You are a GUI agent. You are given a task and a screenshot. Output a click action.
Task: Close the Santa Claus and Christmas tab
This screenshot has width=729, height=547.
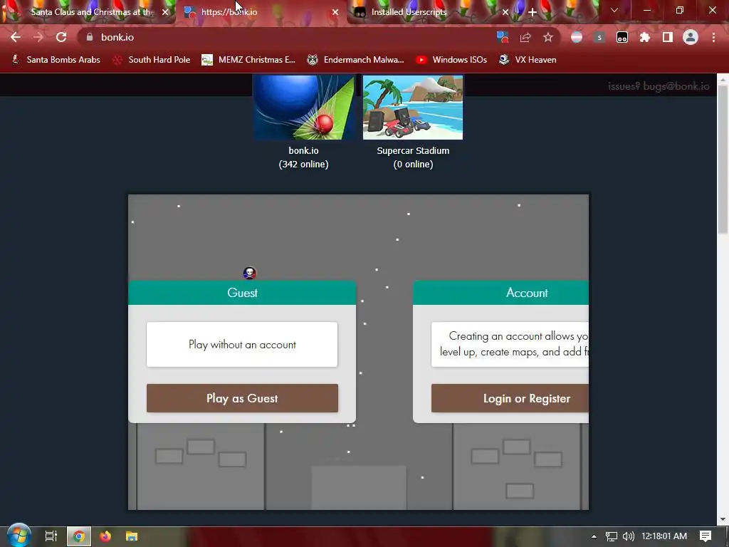pos(165,12)
